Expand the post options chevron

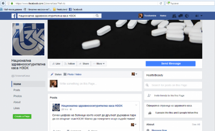136,105
